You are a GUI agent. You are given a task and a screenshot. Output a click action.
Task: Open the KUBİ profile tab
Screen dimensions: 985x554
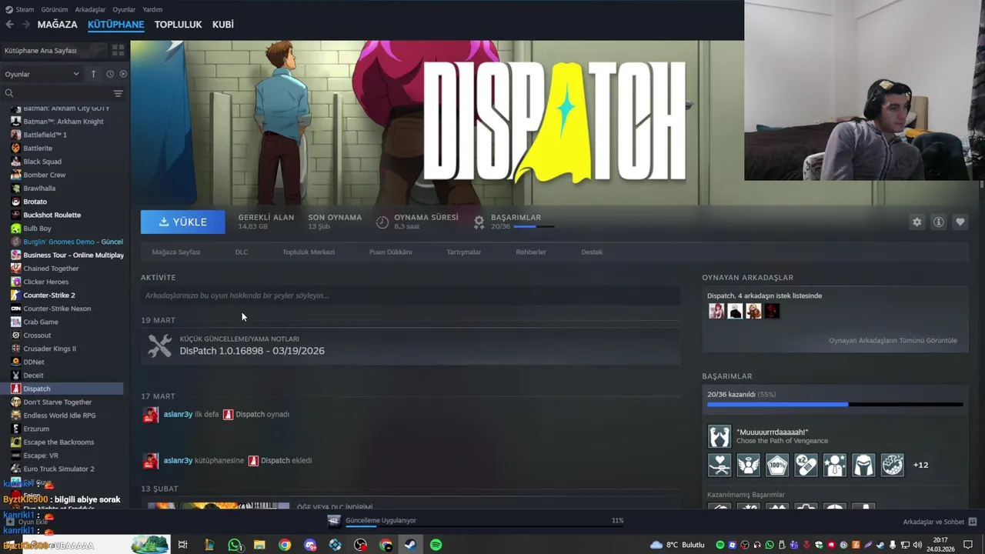click(x=223, y=25)
